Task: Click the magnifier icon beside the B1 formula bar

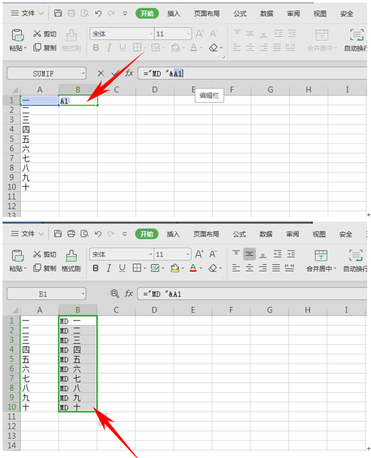Action: click(115, 293)
